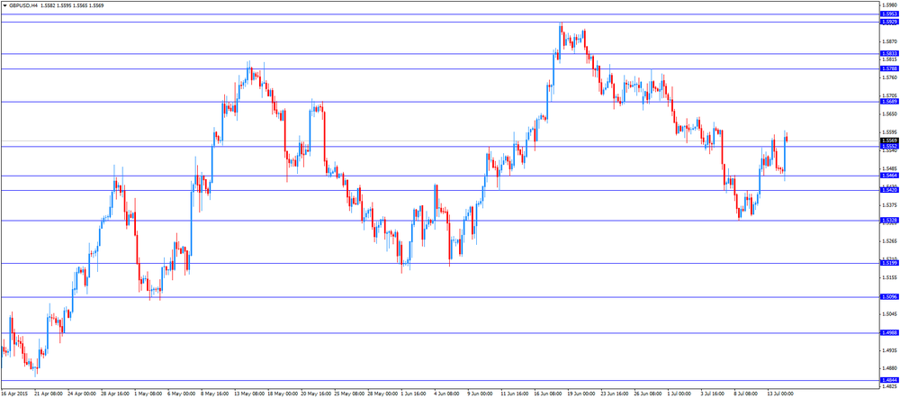This screenshot has height=398, width=900.
Task: Click the 28 Apr 16:00 time axis label
Action: [115, 394]
